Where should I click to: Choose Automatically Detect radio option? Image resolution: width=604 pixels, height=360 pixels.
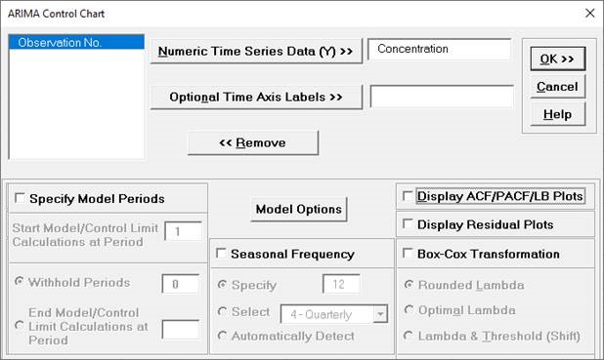click(222, 336)
